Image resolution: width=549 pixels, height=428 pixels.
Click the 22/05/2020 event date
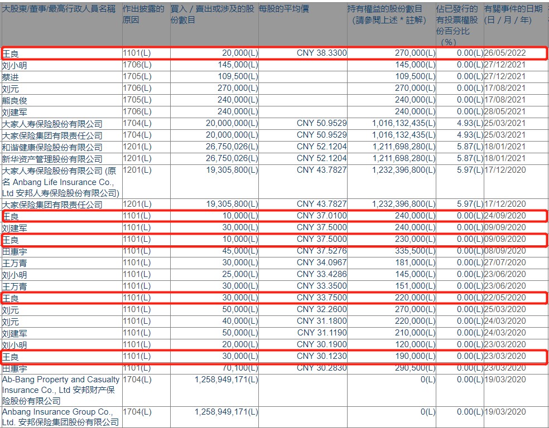click(x=505, y=298)
